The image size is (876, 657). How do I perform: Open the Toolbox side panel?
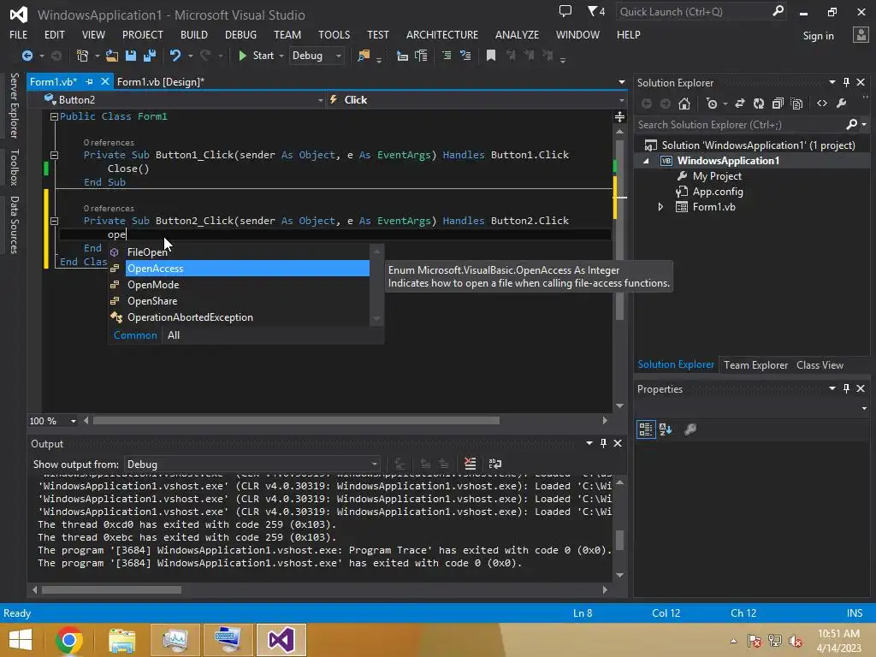[x=14, y=167]
